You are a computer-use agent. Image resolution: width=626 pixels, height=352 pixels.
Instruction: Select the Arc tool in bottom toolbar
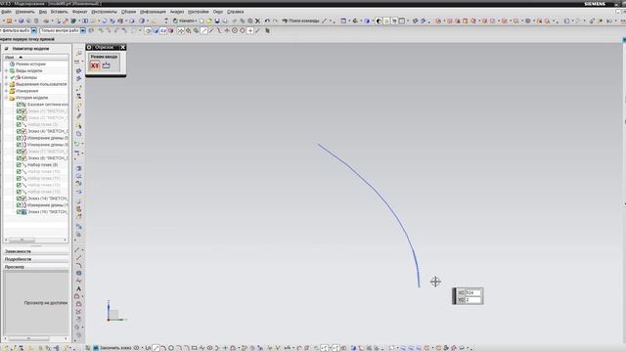(163, 348)
